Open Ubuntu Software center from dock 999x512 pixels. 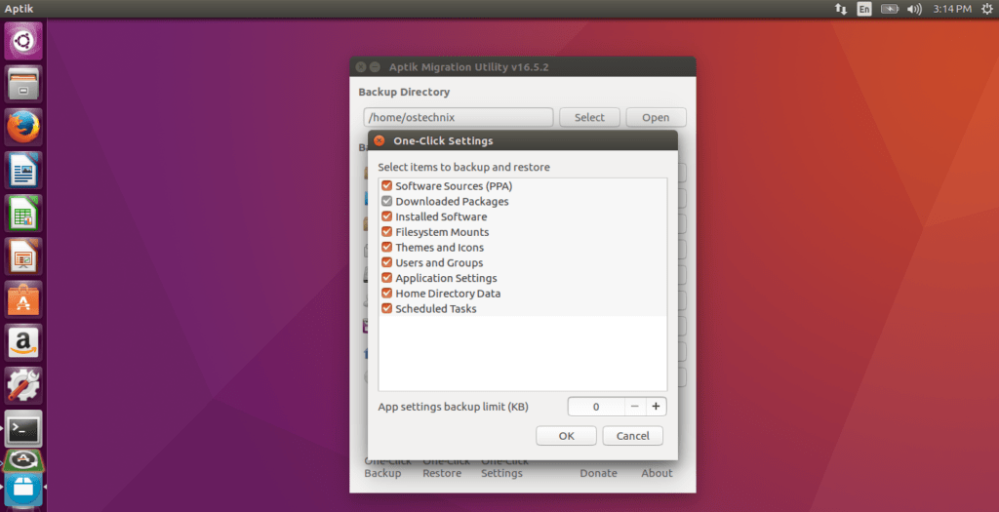click(23, 299)
